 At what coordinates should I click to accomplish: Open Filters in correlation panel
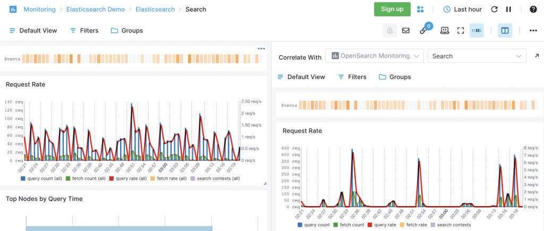tap(353, 77)
